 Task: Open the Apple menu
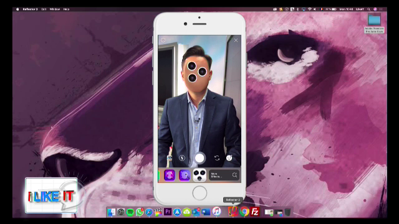[x=17, y=9]
